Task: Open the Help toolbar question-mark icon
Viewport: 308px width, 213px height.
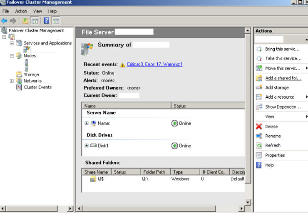Action: 46,21
